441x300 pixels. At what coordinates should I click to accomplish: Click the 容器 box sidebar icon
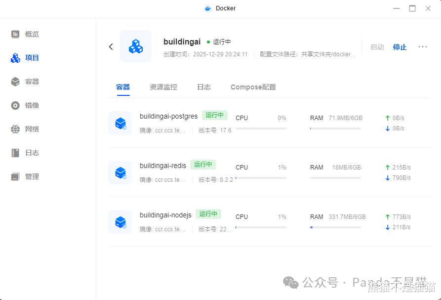pyautogui.click(x=15, y=82)
